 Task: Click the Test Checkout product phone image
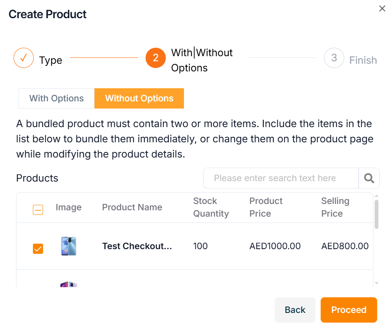(x=68, y=246)
